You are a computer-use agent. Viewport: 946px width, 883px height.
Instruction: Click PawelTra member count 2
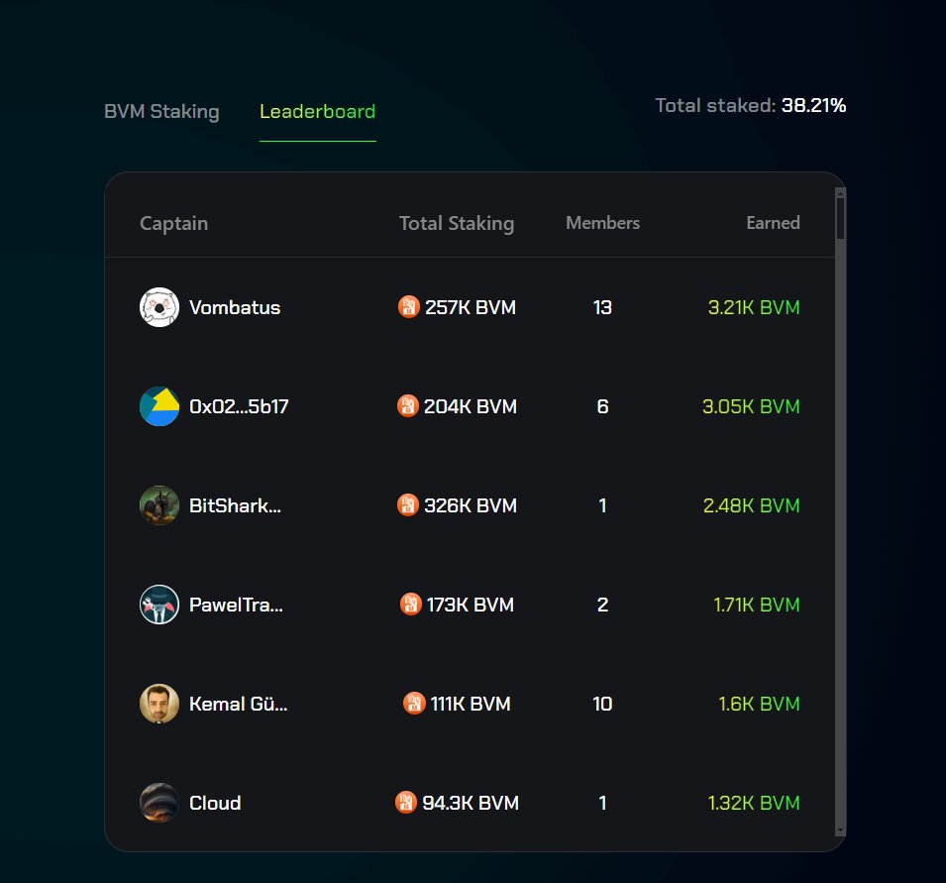[602, 605]
